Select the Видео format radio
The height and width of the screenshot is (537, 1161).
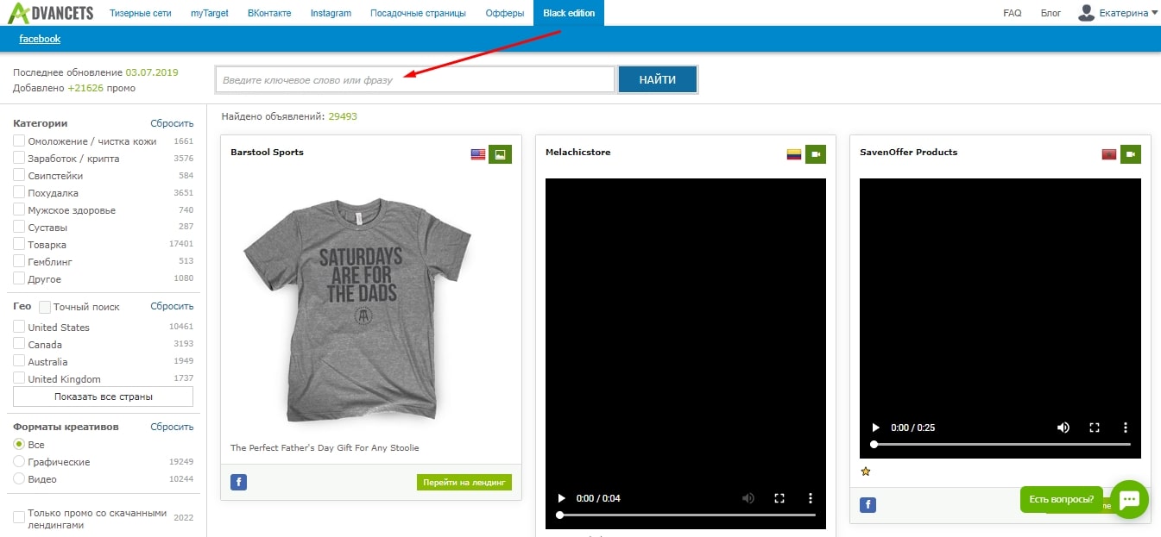pyautogui.click(x=19, y=478)
